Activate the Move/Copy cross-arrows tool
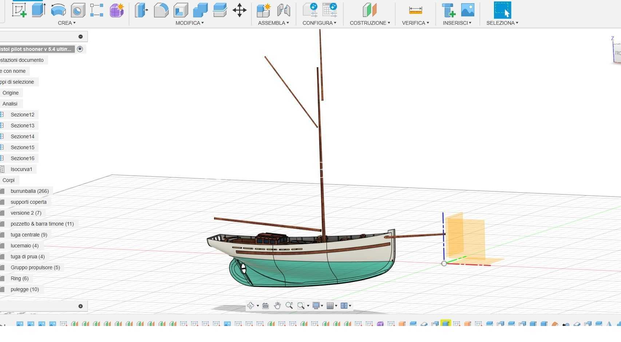This screenshot has height=342, width=621. coord(240,10)
